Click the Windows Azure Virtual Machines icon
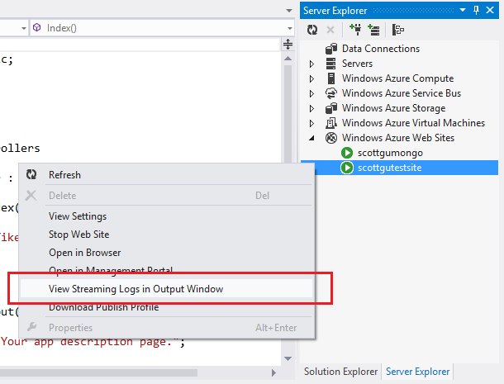 click(331, 123)
